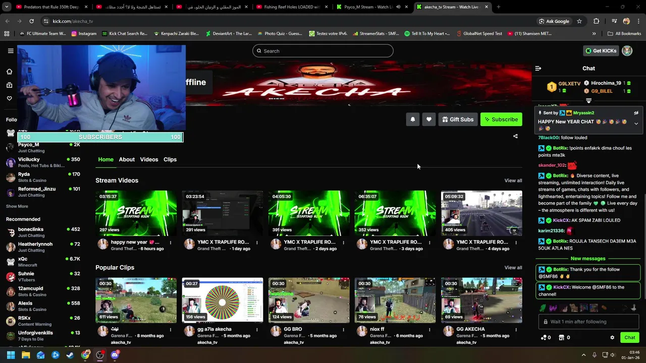The height and width of the screenshot is (363, 646).
Task: Open options menu for happy new year video
Action: click(171, 243)
